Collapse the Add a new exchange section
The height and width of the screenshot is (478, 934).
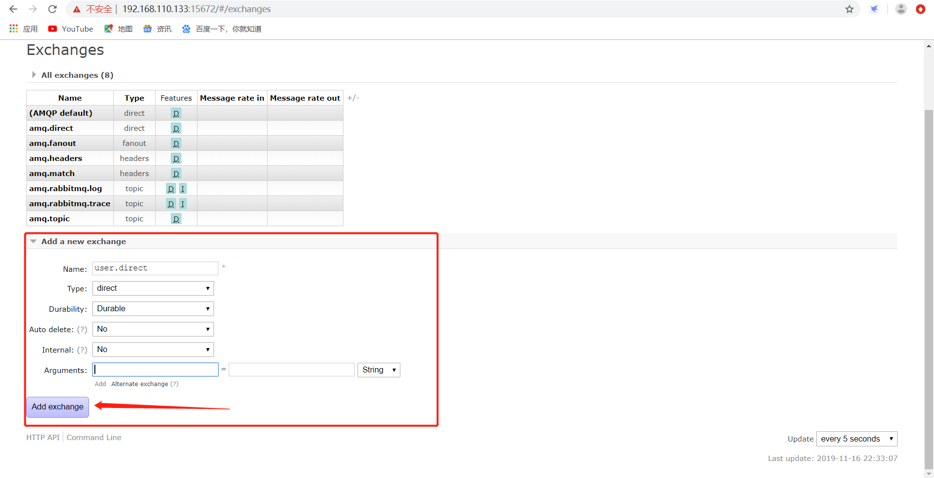click(78, 241)
